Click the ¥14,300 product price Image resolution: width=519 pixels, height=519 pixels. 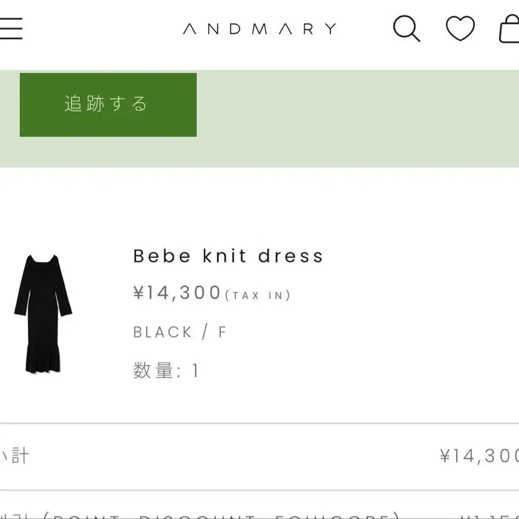click(178, 293)
